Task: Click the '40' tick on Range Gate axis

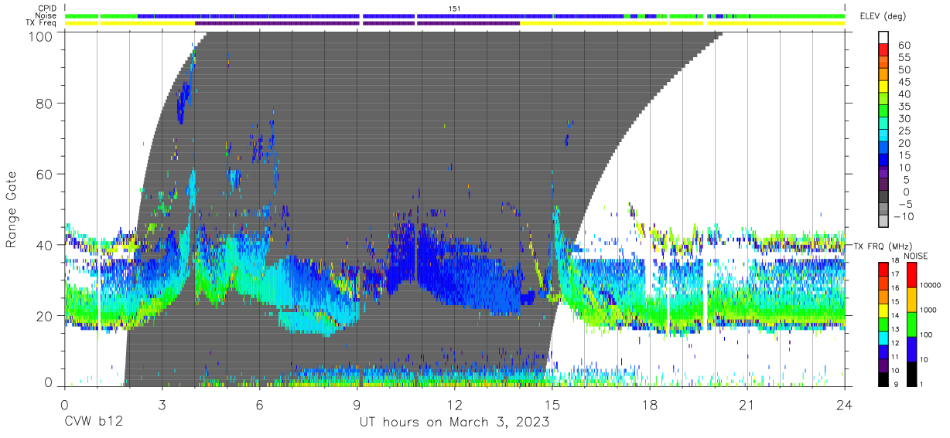Action: (46, 245)
